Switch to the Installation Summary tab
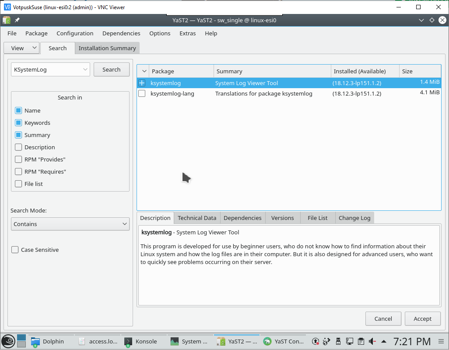The height and width of the screenshot is (350, 449). tap(107, 48)
